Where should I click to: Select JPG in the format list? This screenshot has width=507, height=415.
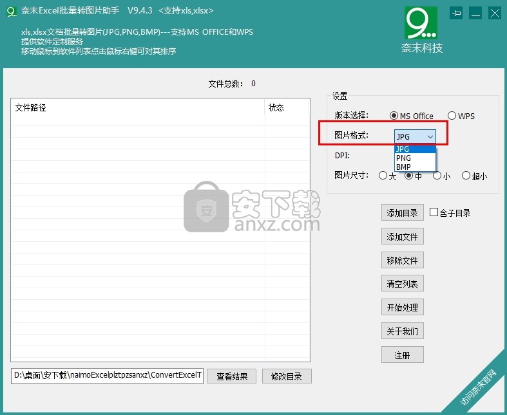tap(415, 149)
